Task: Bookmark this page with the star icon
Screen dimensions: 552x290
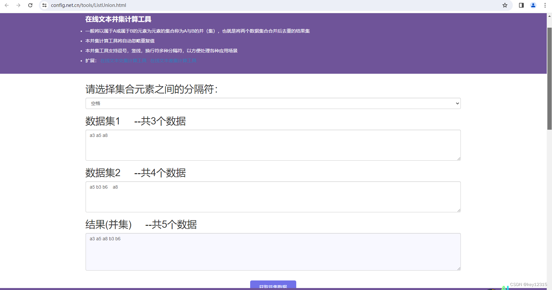Action: (x=505, y=5)
